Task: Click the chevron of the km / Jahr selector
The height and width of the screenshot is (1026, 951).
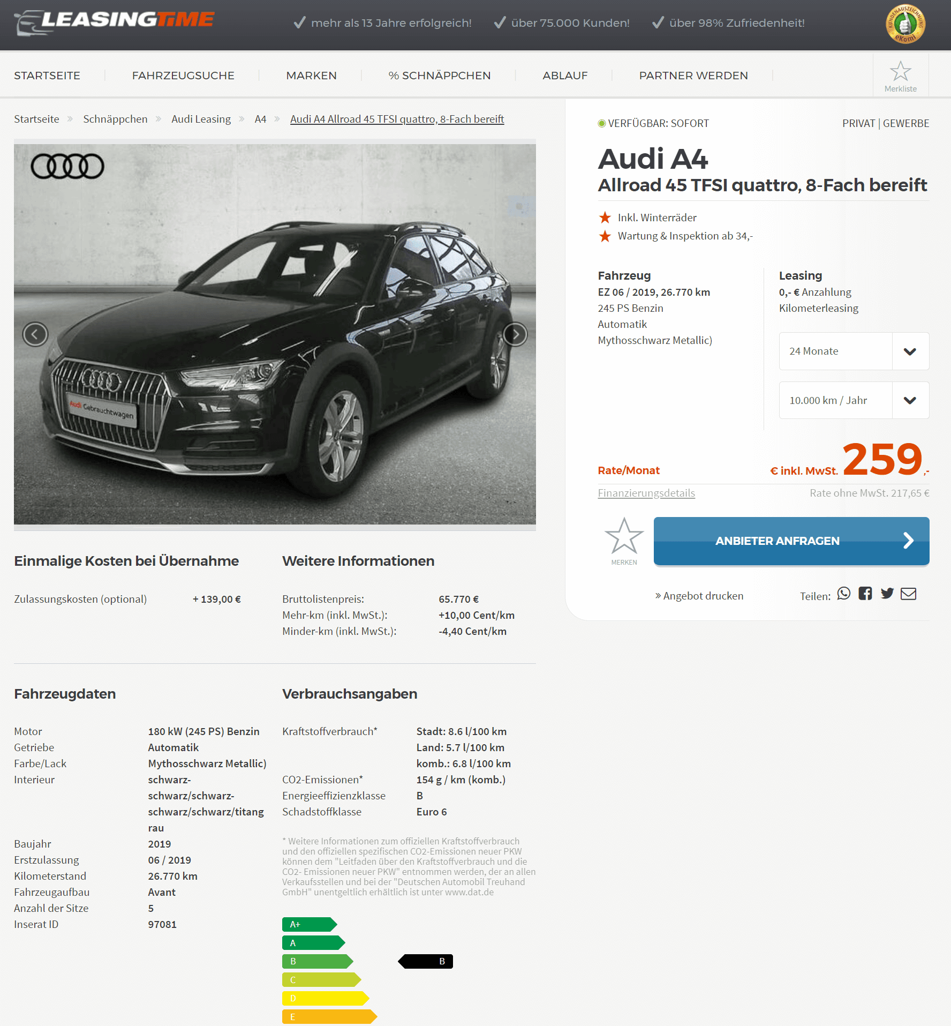Action: coord(910,401)
